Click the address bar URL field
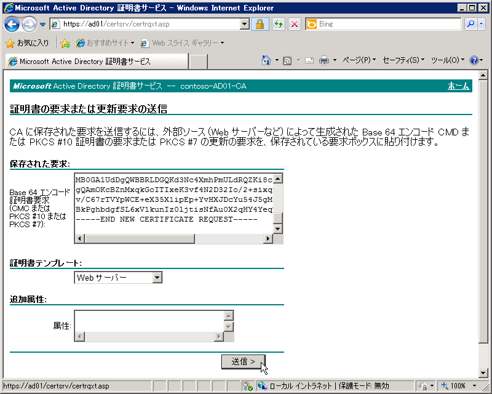 pos(145,24)
